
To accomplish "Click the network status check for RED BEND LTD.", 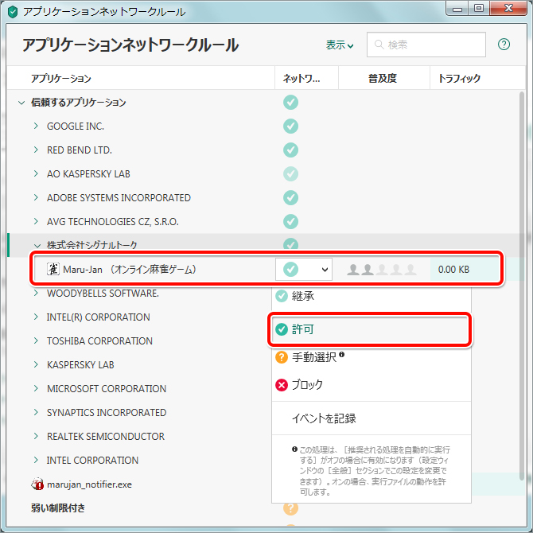I will (290, 150).
